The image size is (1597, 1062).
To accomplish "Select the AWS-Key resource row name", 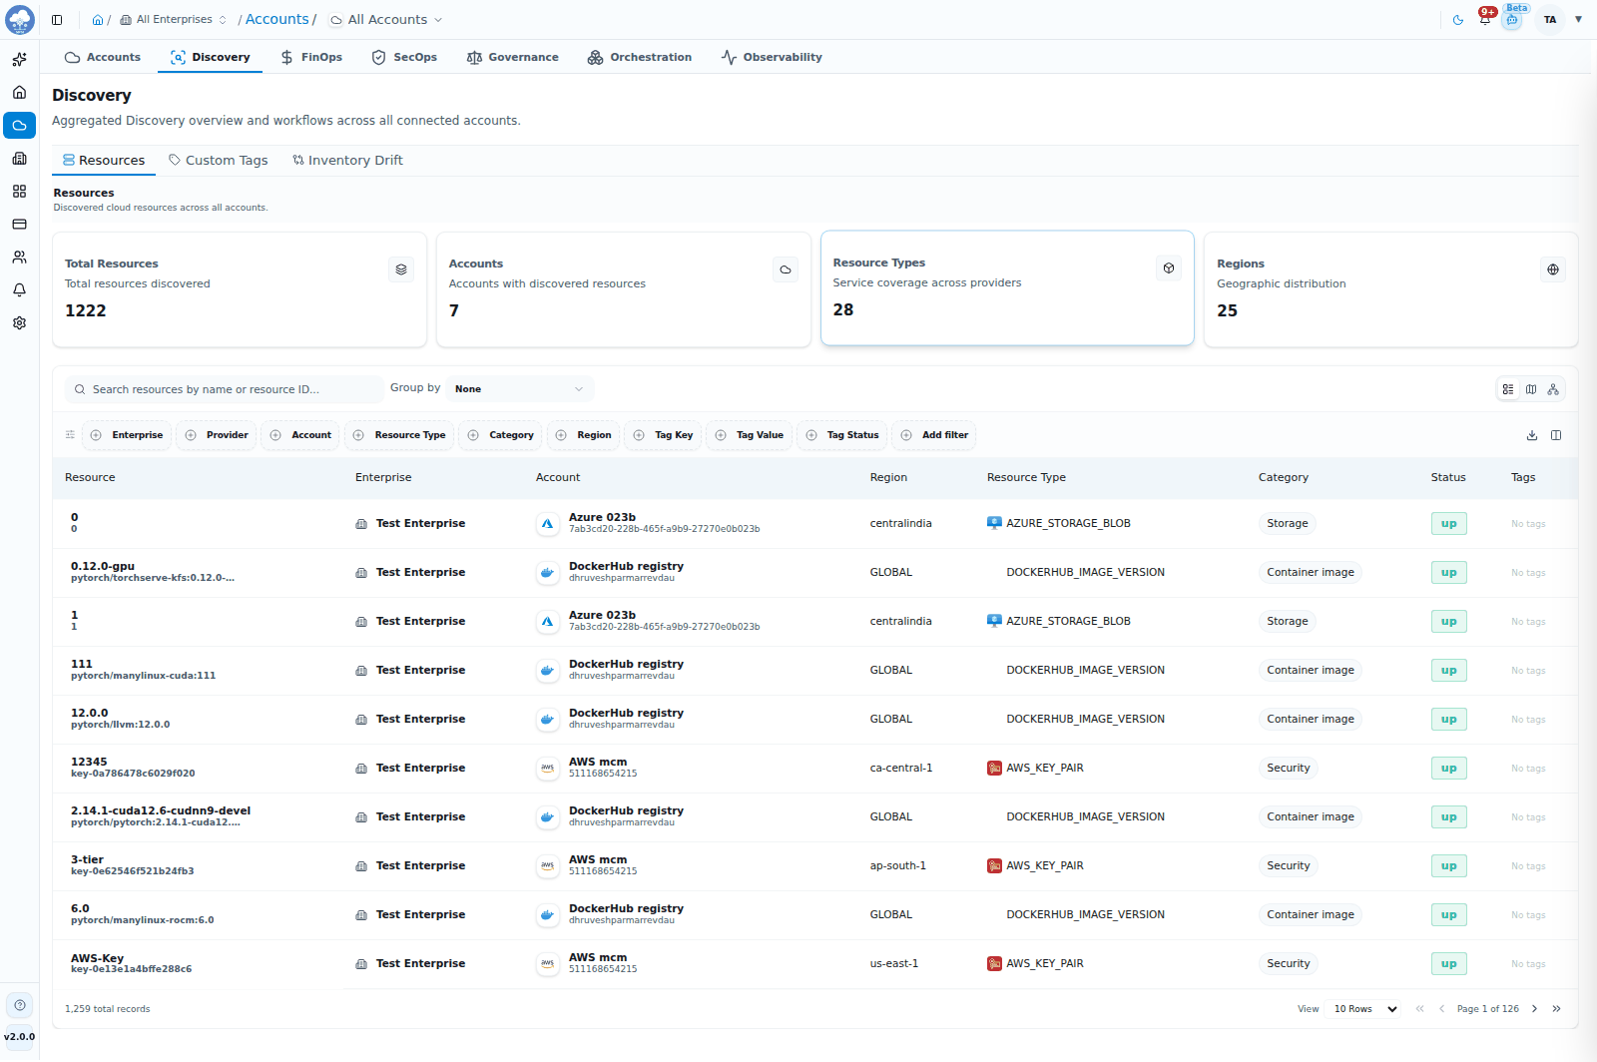I will click(x=97, y=958).
